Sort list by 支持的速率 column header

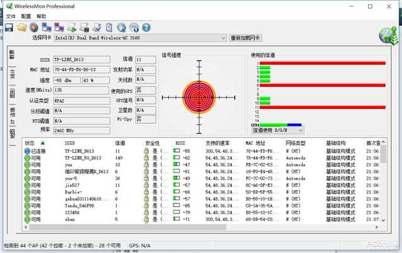pos(218,143)
